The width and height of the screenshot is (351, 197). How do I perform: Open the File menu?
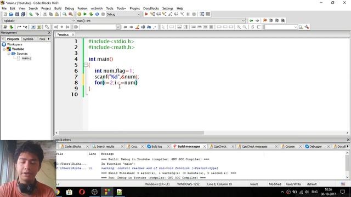[4, 8]
